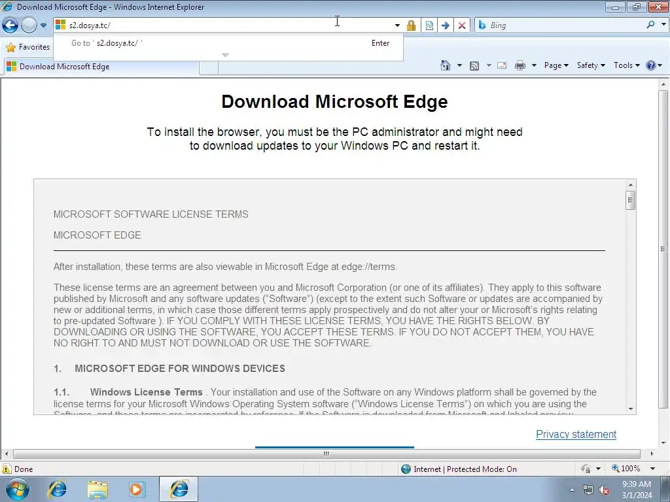Click the Compatibility View icon
Image resolution: width=670 pixels, height=502 pixels.
coord(429,25)
